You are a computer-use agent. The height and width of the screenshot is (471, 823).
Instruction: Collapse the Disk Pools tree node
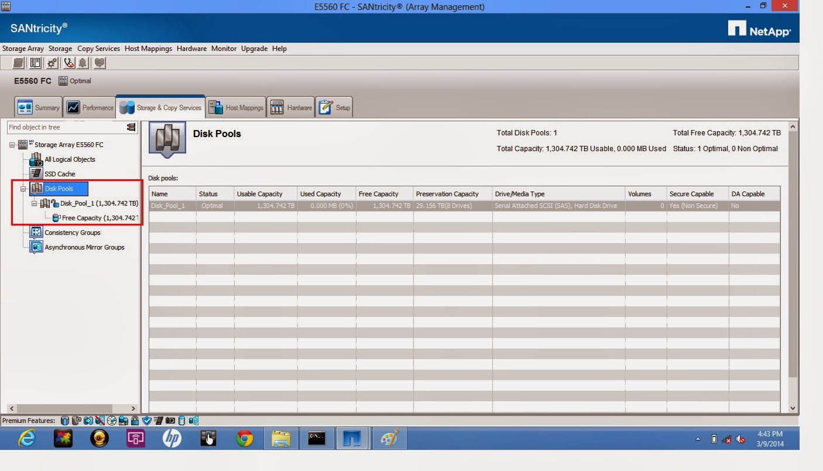click(x=23, y=189)
